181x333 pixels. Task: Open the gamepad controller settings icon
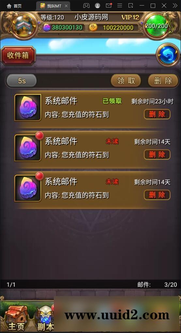pyautogui.click(x=86, y=6)
